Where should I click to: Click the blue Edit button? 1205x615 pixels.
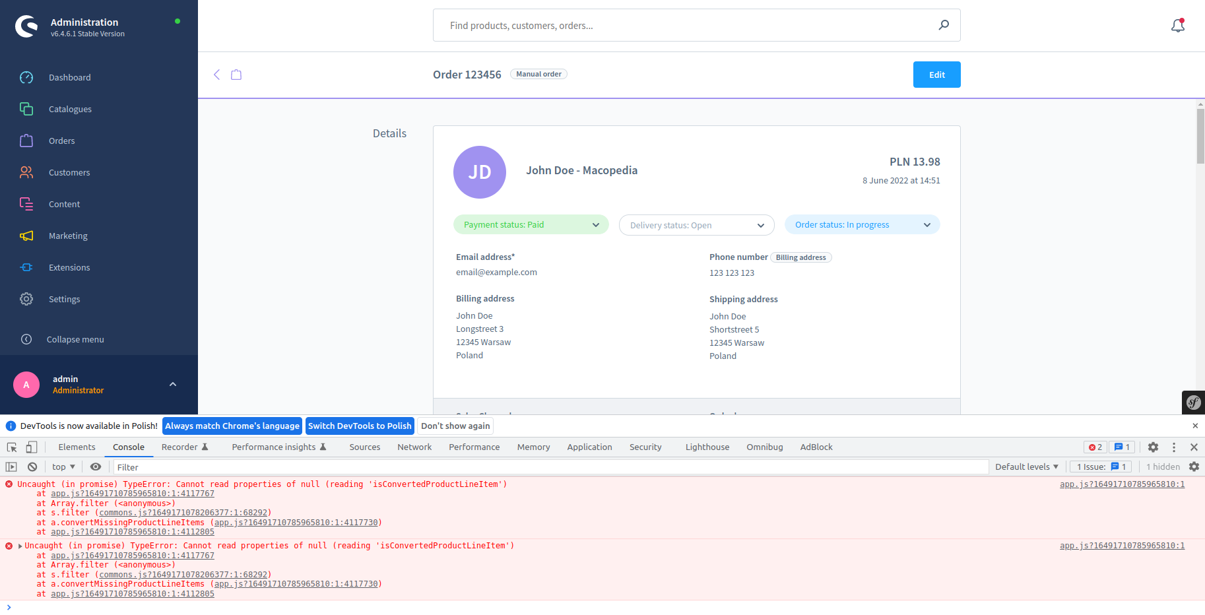(936, 75)
